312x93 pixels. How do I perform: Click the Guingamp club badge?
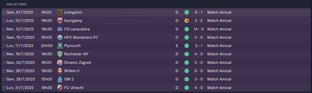(60, 21)
